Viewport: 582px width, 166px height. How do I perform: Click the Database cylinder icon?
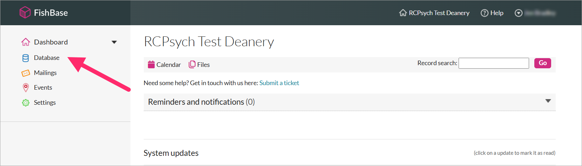tap(26, 58)
